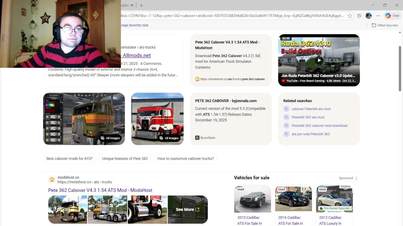Click magnifier icon beside cabover Peterbilt ats mod
Screen dimensions: 403x226
coord(286,109)
